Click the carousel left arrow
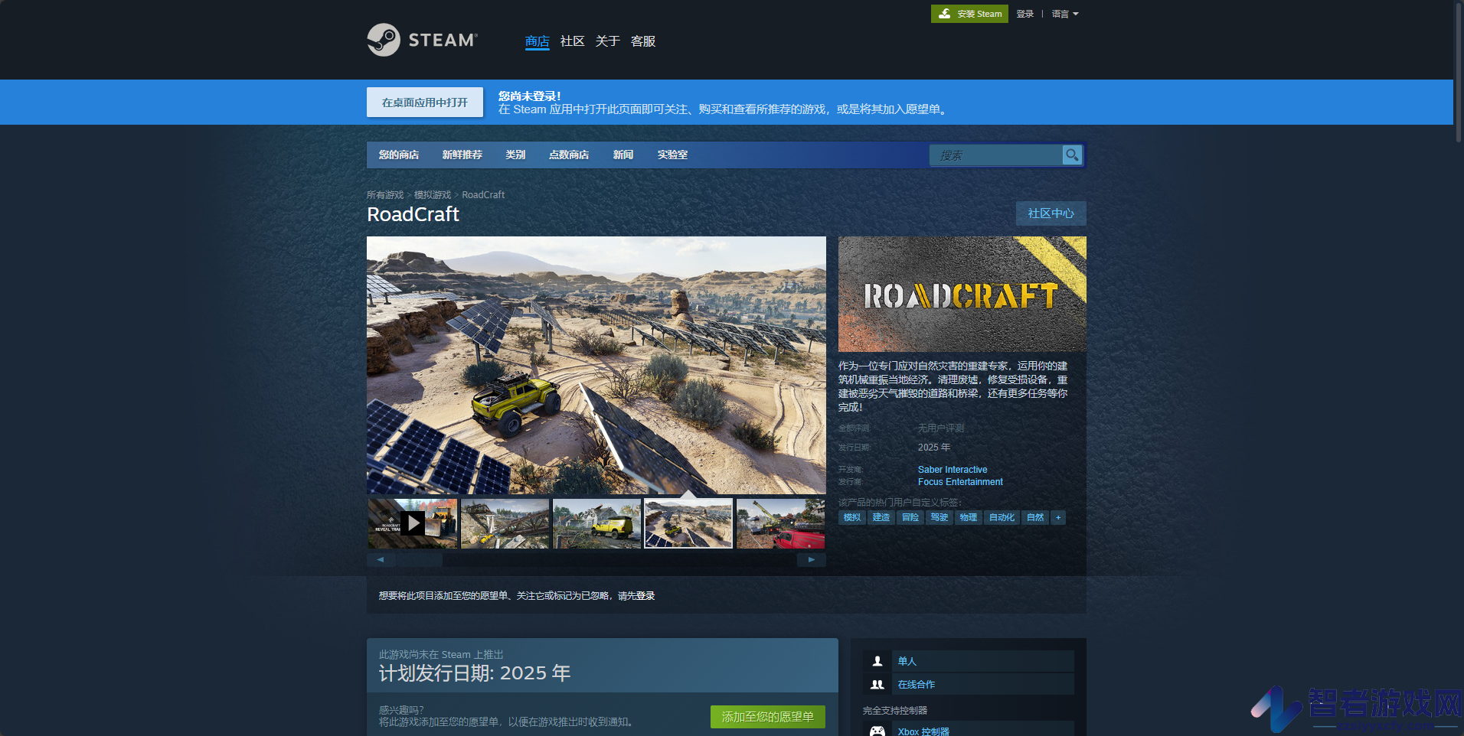 (381, 559)
